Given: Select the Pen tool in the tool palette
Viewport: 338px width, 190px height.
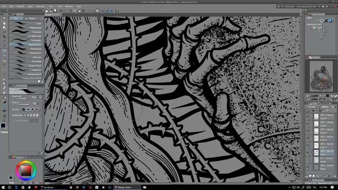Looking at the screenshot, I should pyautogui.click(x=4, y=51).
